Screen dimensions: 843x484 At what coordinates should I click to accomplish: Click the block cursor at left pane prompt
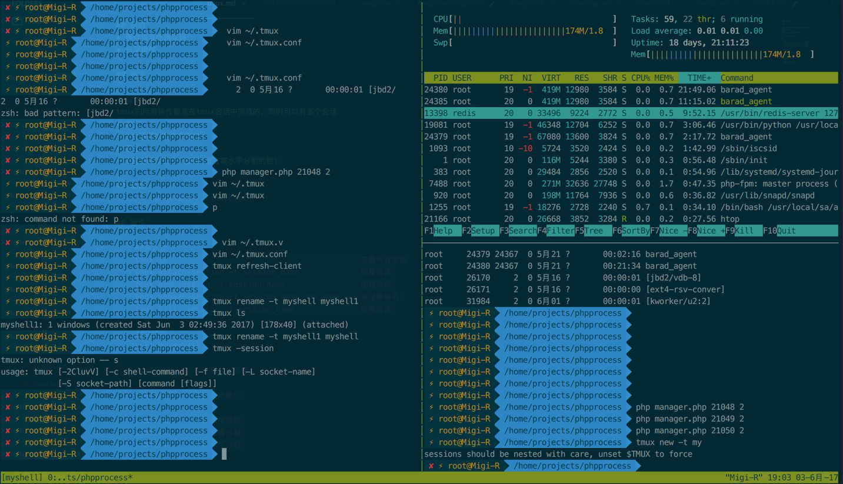click(224, 454)
